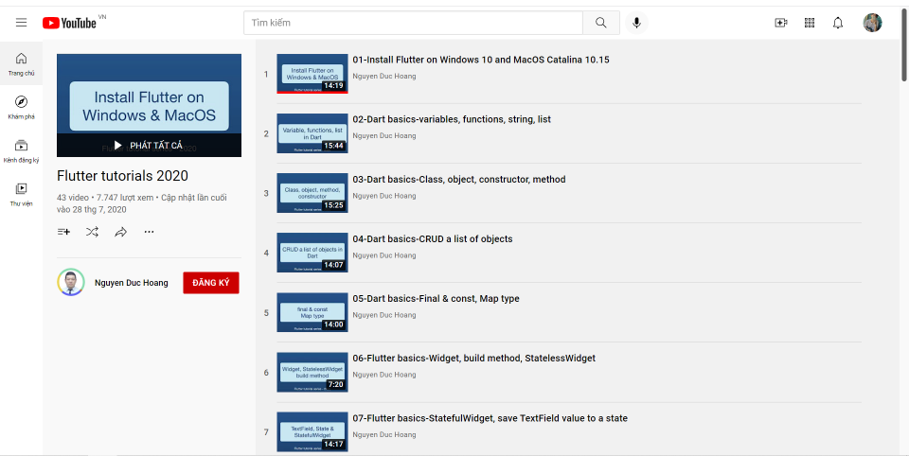Open Nguyen Duc Hoang channel name link

132,283
